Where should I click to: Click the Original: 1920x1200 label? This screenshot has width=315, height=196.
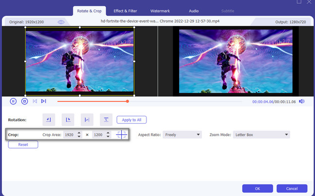pos(26,22)
